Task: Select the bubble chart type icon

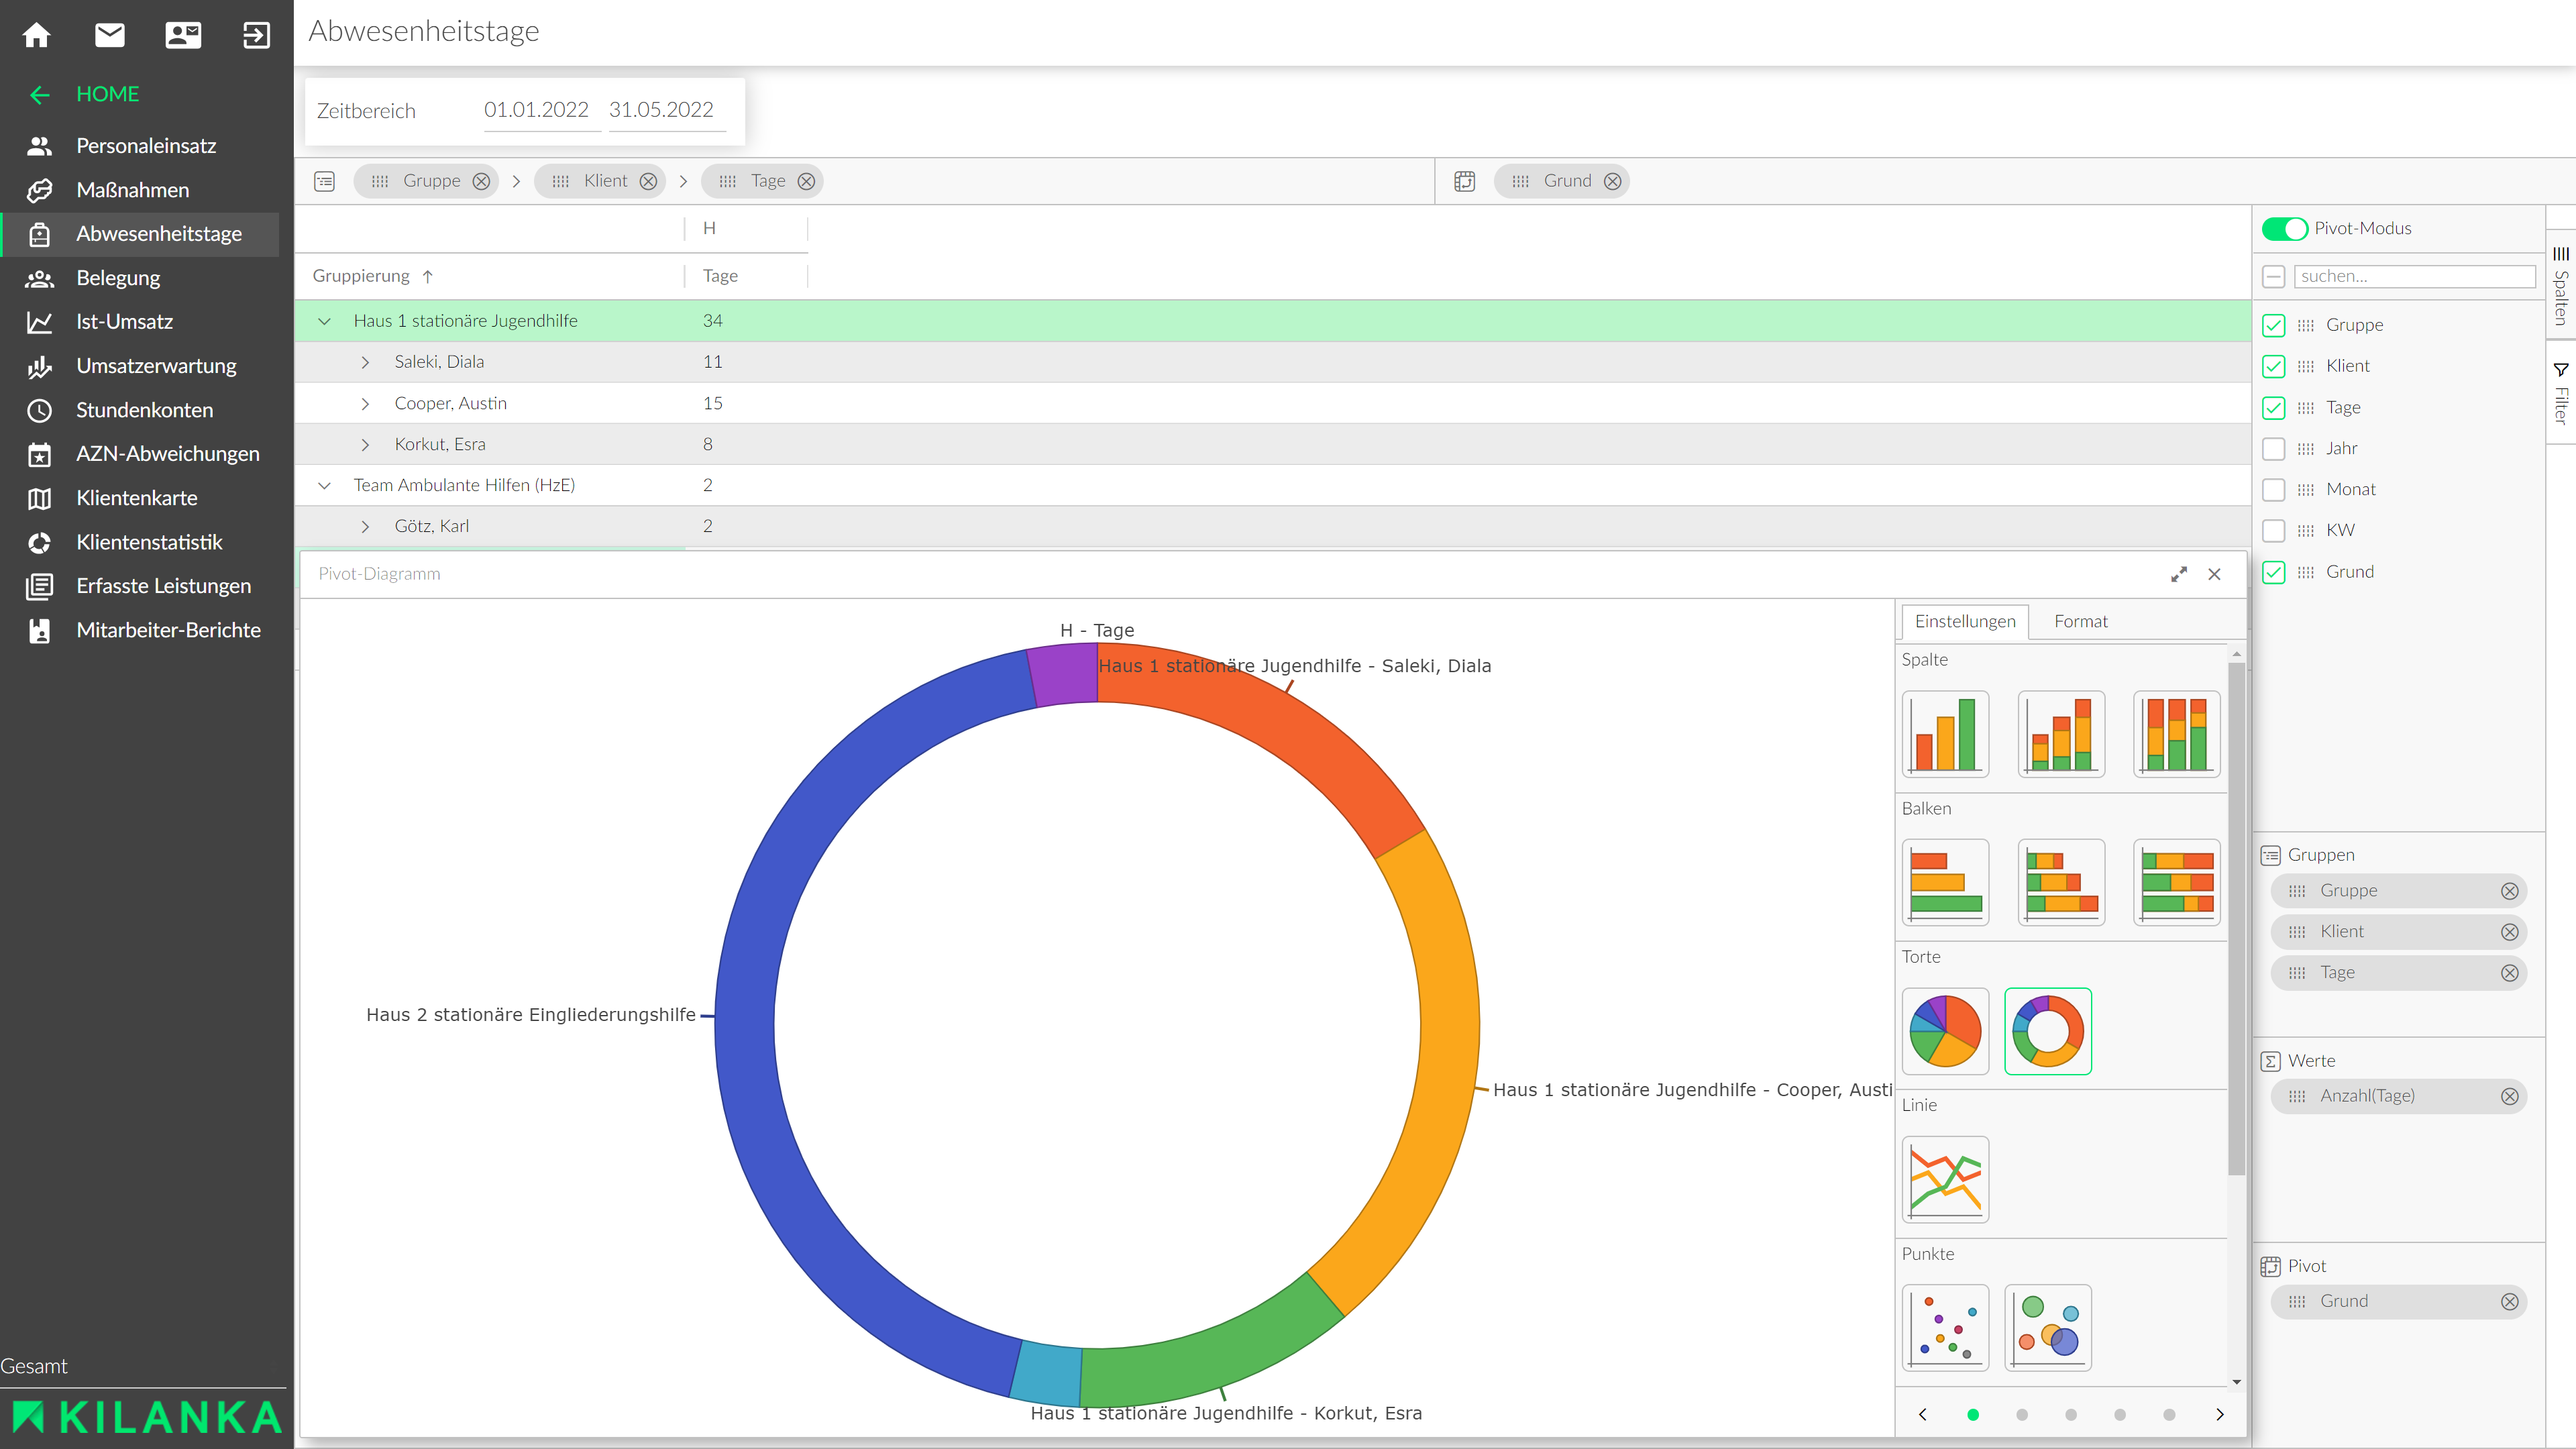Action: [x=2047, y=1327]
